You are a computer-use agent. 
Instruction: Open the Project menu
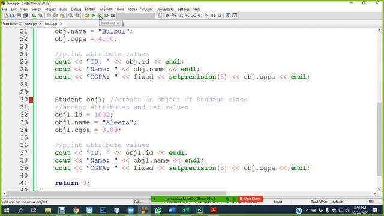click(50, 10)
